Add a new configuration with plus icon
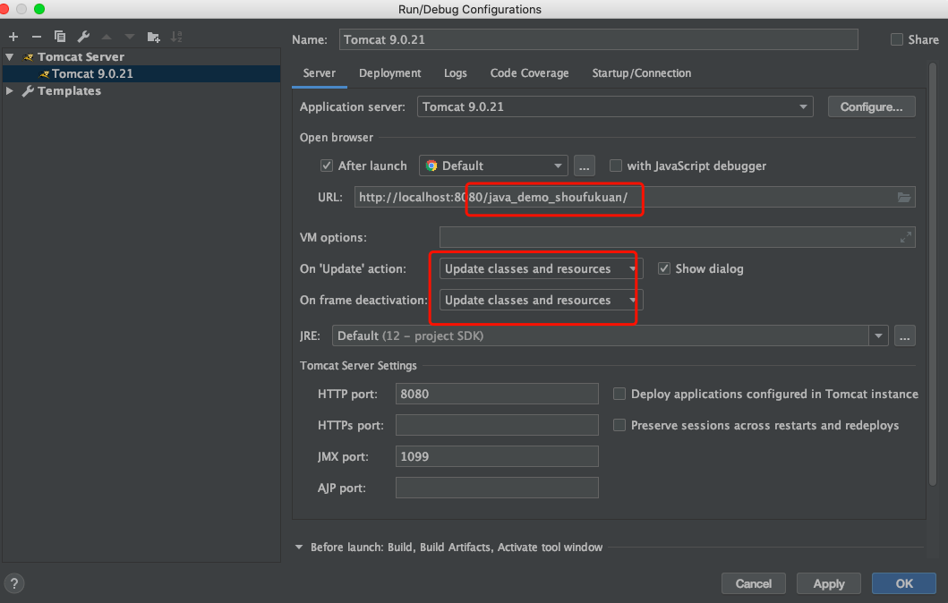Image resolution: width=948 pixels, height=603 pixels. click(x=13, y=37)
